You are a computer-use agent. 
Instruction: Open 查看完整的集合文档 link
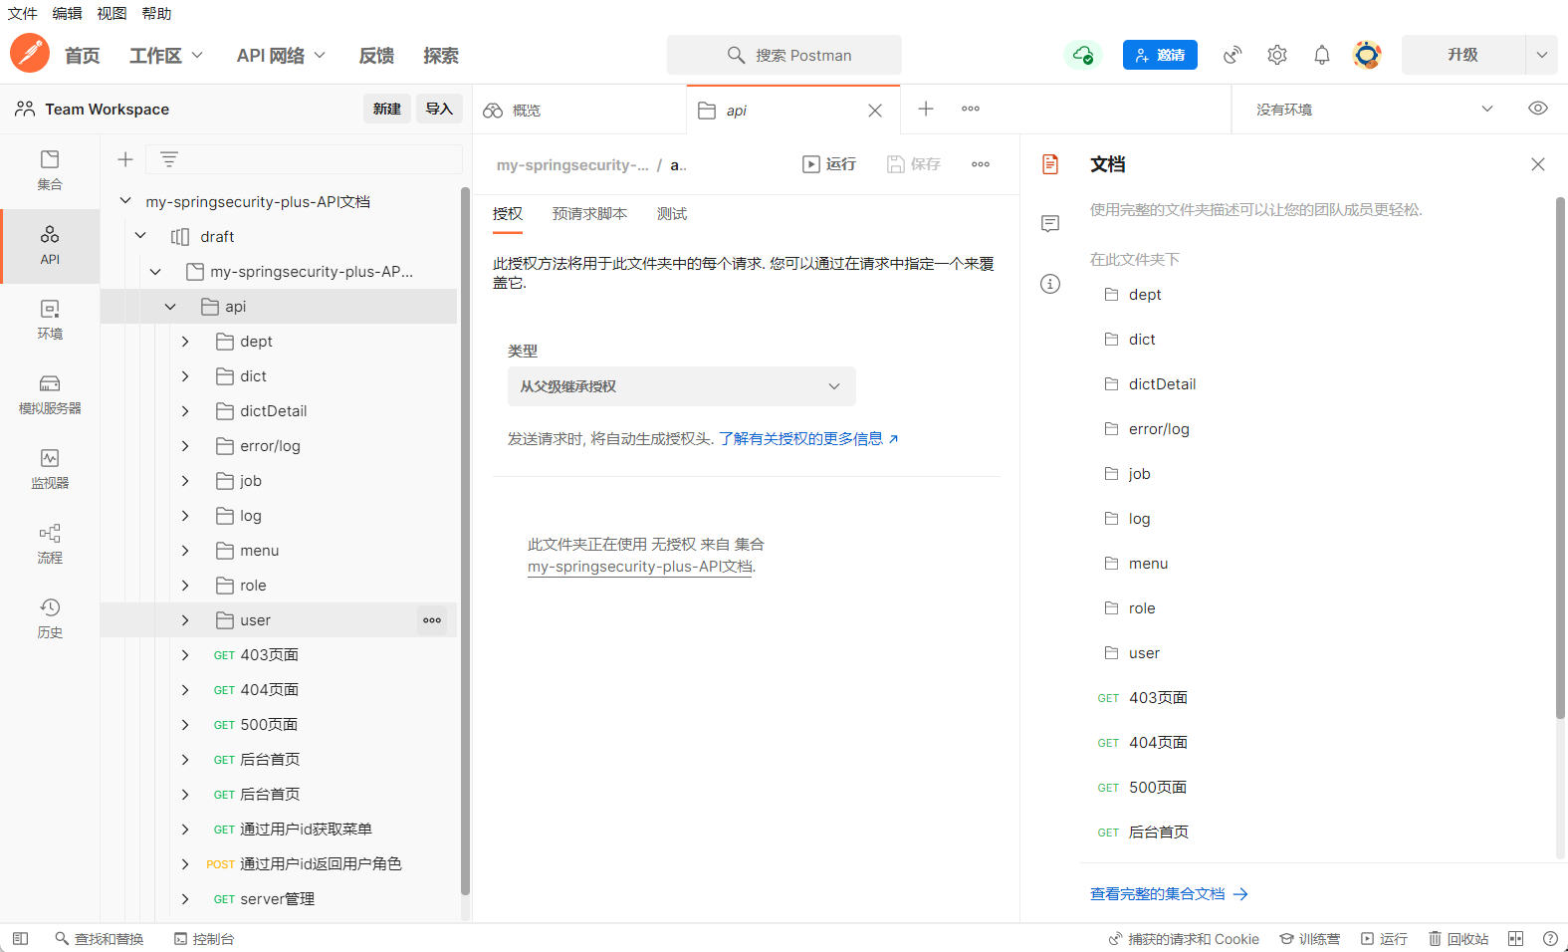(x=1169, y=894)
